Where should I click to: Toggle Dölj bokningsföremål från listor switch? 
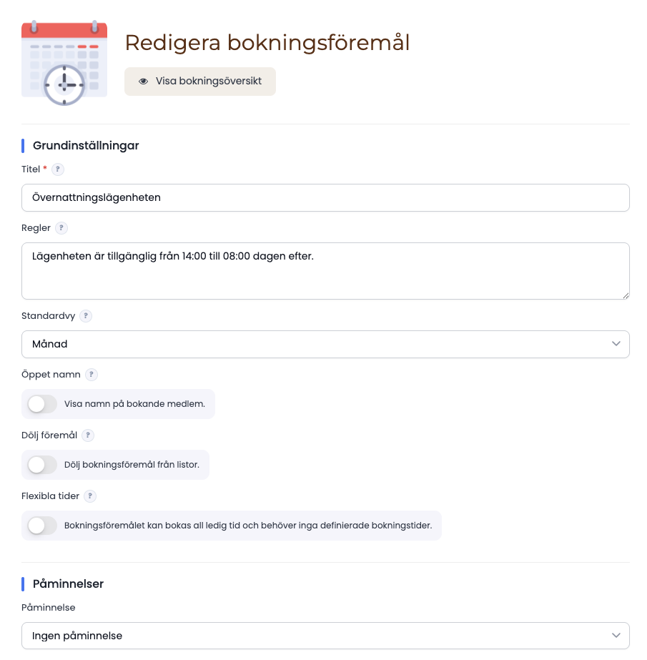pos(42,465)
